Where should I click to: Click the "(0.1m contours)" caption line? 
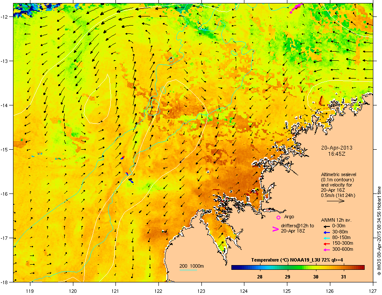(x=337, y=180)
